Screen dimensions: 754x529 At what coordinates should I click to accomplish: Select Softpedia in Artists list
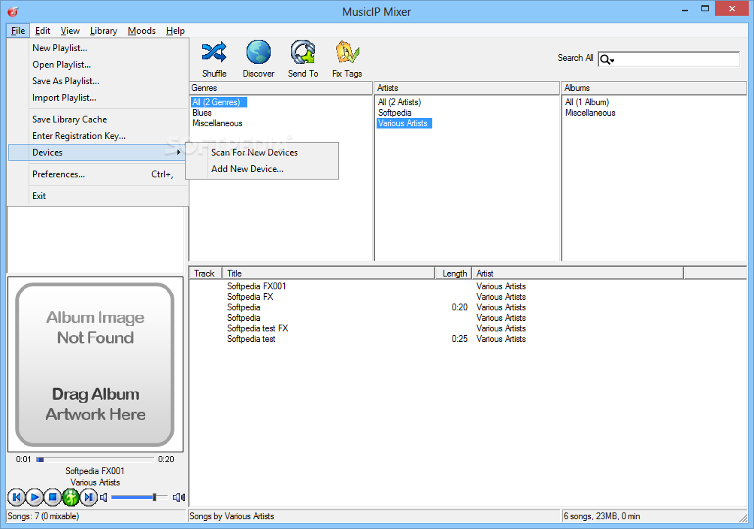[x=395, y=113]
